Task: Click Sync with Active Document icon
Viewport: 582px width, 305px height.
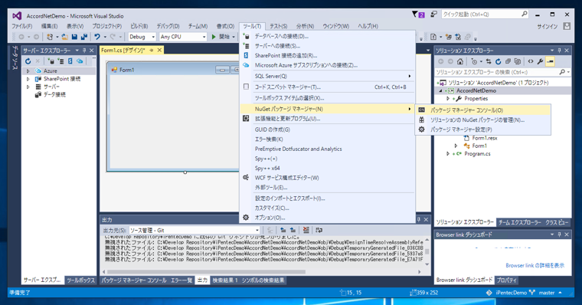Action: click(489, 61)
